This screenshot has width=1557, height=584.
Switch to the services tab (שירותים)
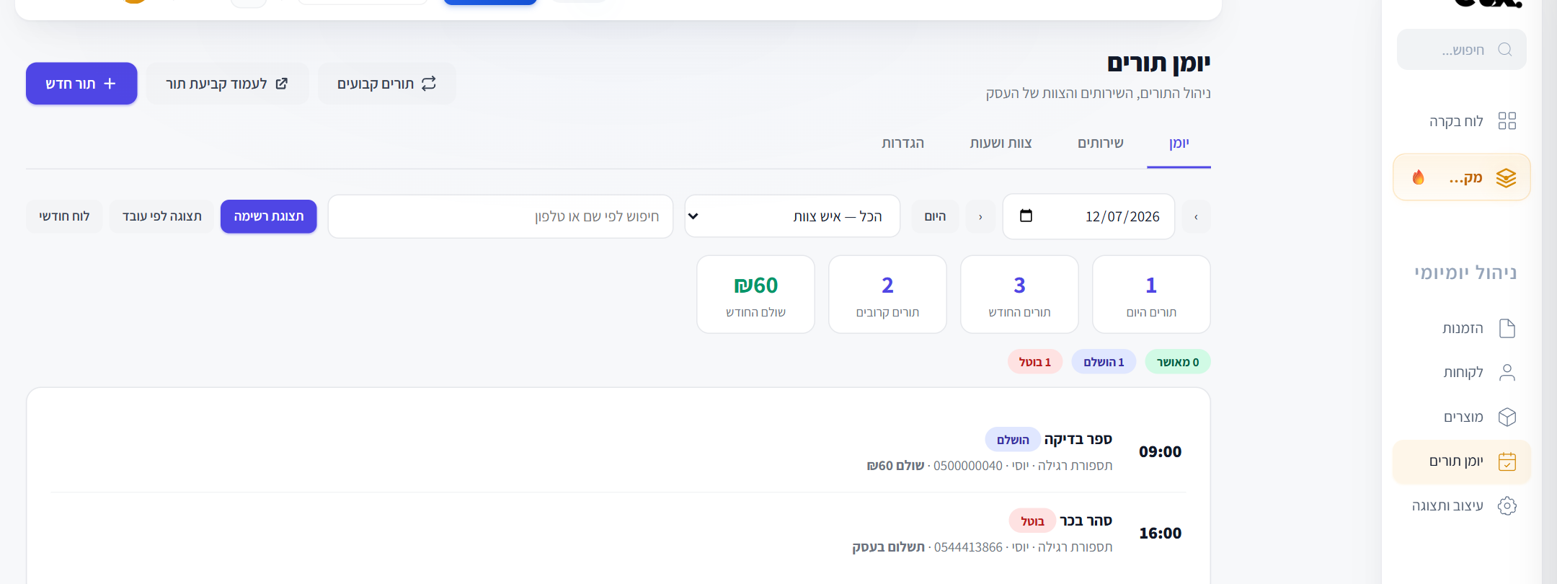[1100, 143]
